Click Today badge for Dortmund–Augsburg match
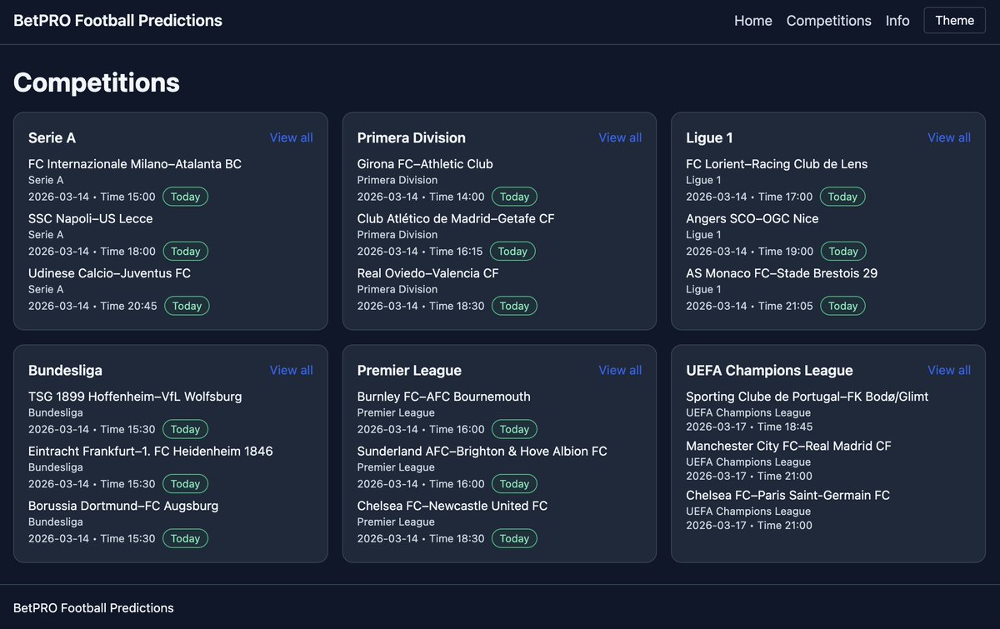Viewport: 1000px width, 629px height. (x=185, y=538)
